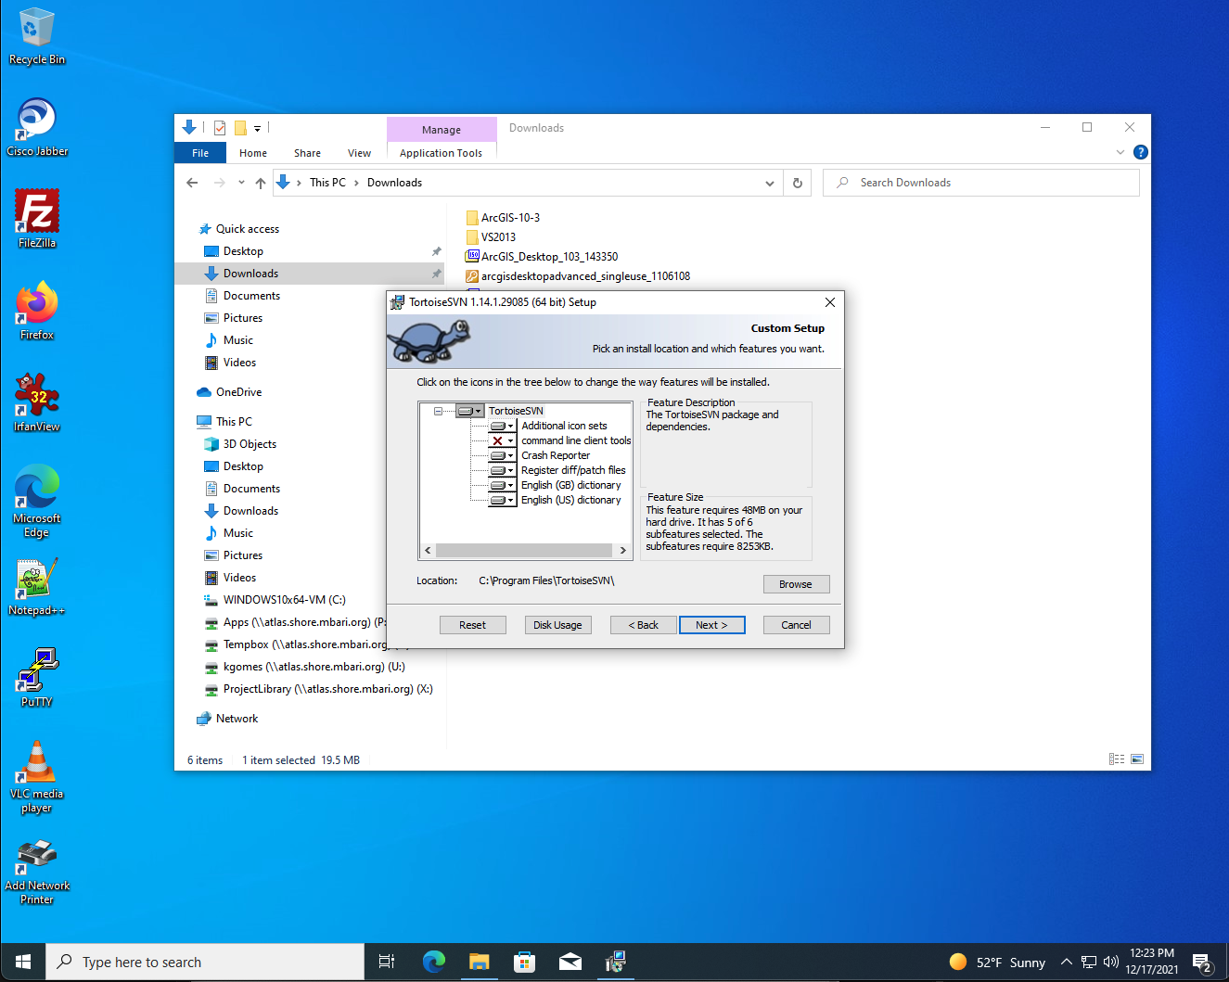Select arcgisdesktopadvanced_singleuse license file

coord(585,276)
